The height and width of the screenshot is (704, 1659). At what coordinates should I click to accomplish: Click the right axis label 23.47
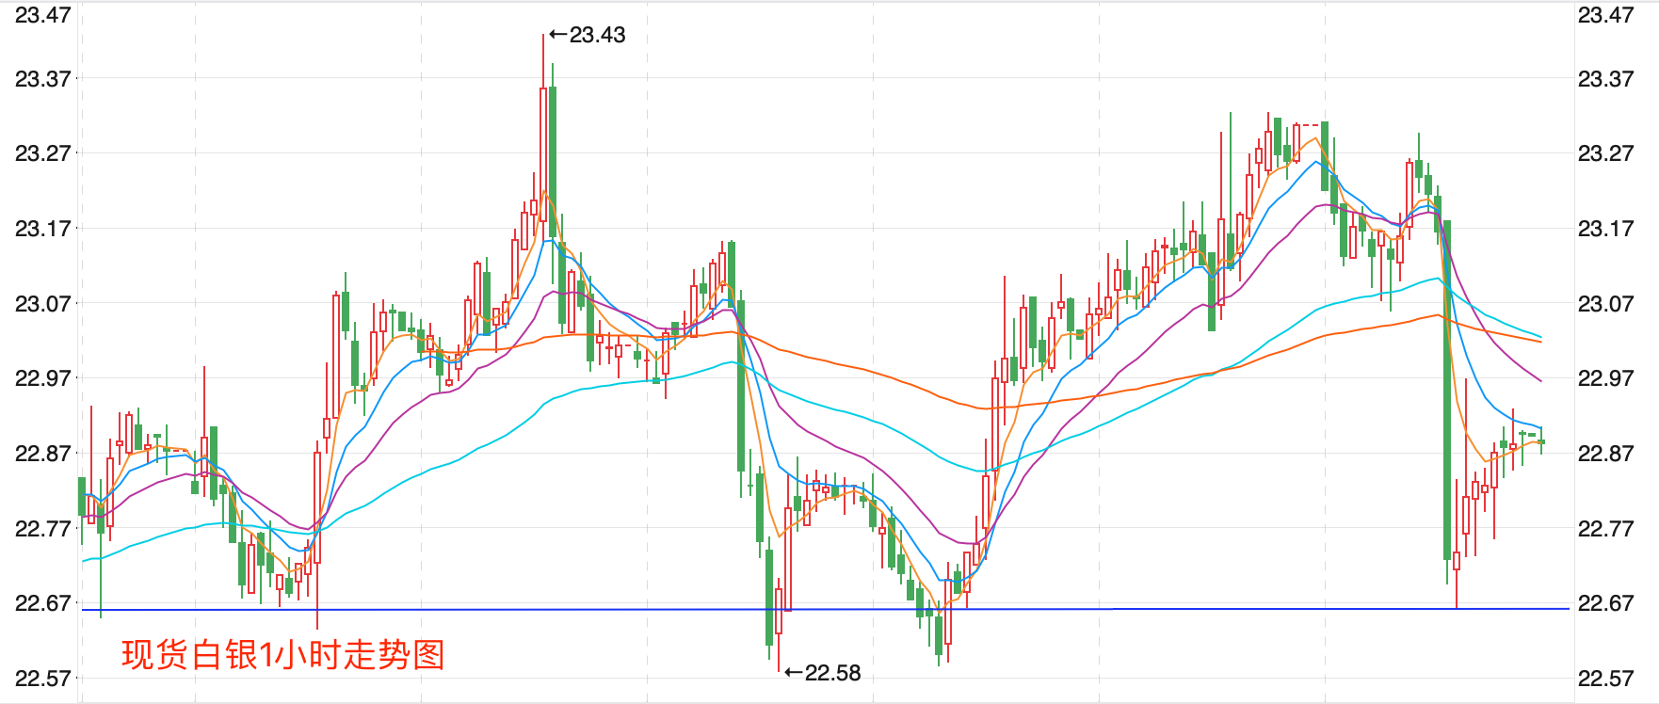tap(1606, 15)
